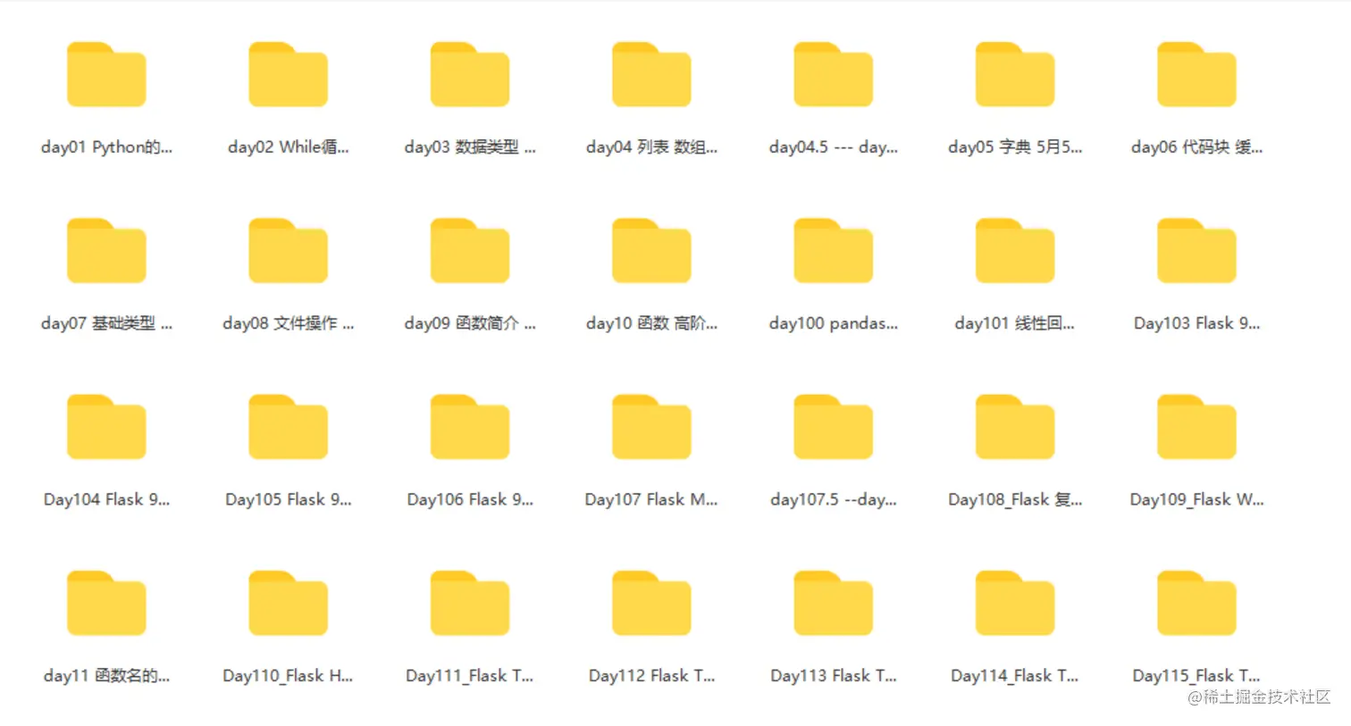This screenshot has height=726, width=1351.
Task: Select the day10 函数 高阶 folder icon
Action: [x=651, y=250]
